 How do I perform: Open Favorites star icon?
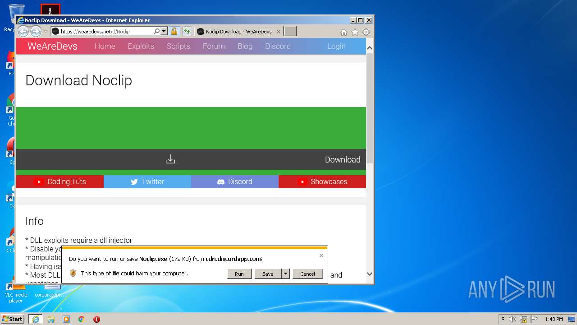pos(355,32)
